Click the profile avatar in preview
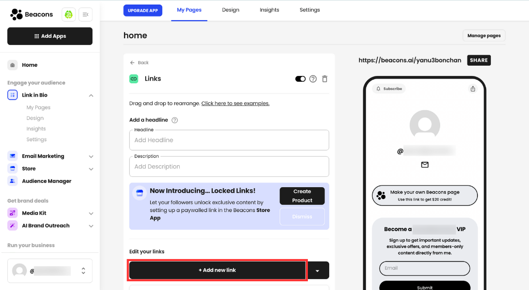 point(425,125)
